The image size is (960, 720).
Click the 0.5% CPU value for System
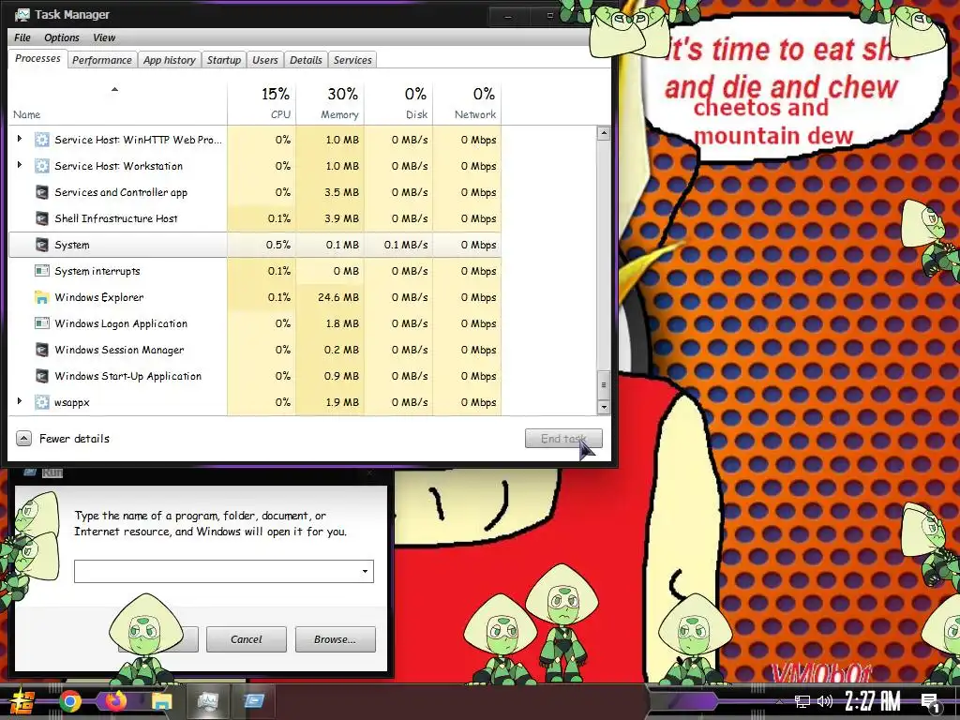coord(277,245)
